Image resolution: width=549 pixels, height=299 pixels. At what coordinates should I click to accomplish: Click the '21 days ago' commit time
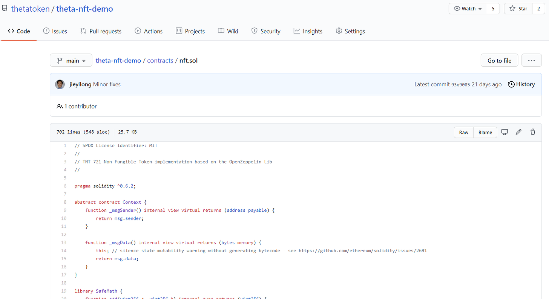(486, 84)
